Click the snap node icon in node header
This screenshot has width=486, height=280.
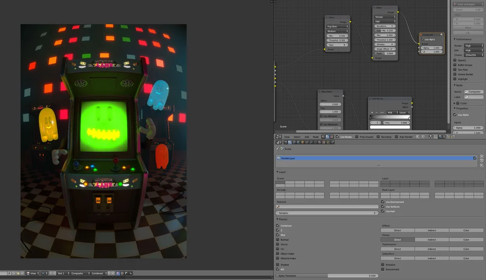pyautogui.click(x=436, y=136)
